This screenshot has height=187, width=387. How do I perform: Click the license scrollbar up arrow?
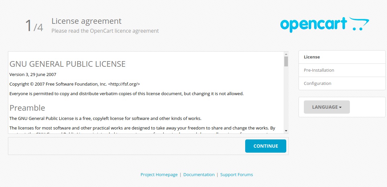tap(286, 54)
